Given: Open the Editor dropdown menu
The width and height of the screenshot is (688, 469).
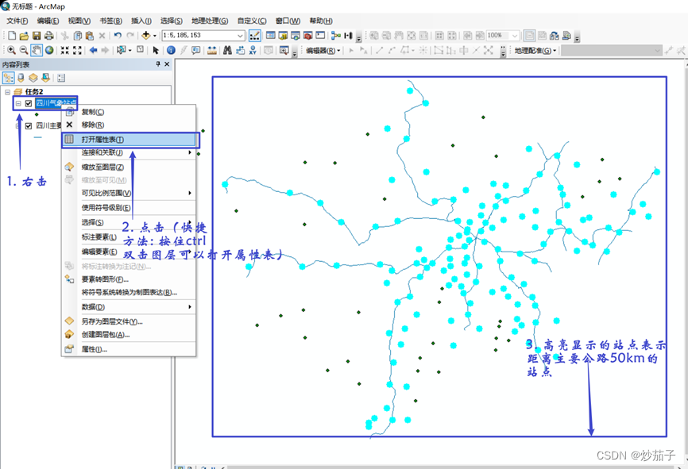Looking at the screenshot, I should [323, 51].
